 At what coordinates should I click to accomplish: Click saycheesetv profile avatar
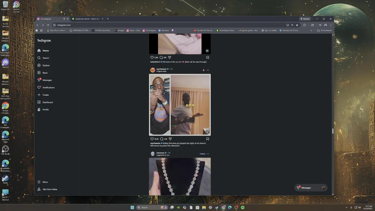click(x=153, y=70)
